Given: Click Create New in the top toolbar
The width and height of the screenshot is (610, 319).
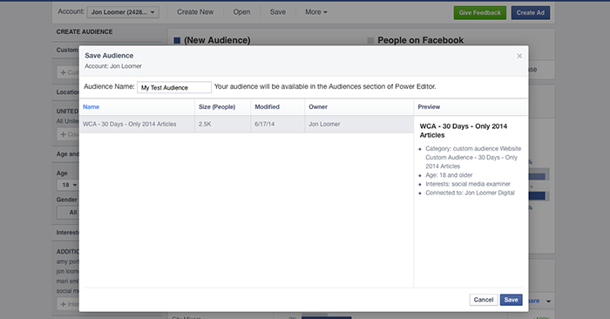Looking at the screenshot, I should tap(195, 12).
